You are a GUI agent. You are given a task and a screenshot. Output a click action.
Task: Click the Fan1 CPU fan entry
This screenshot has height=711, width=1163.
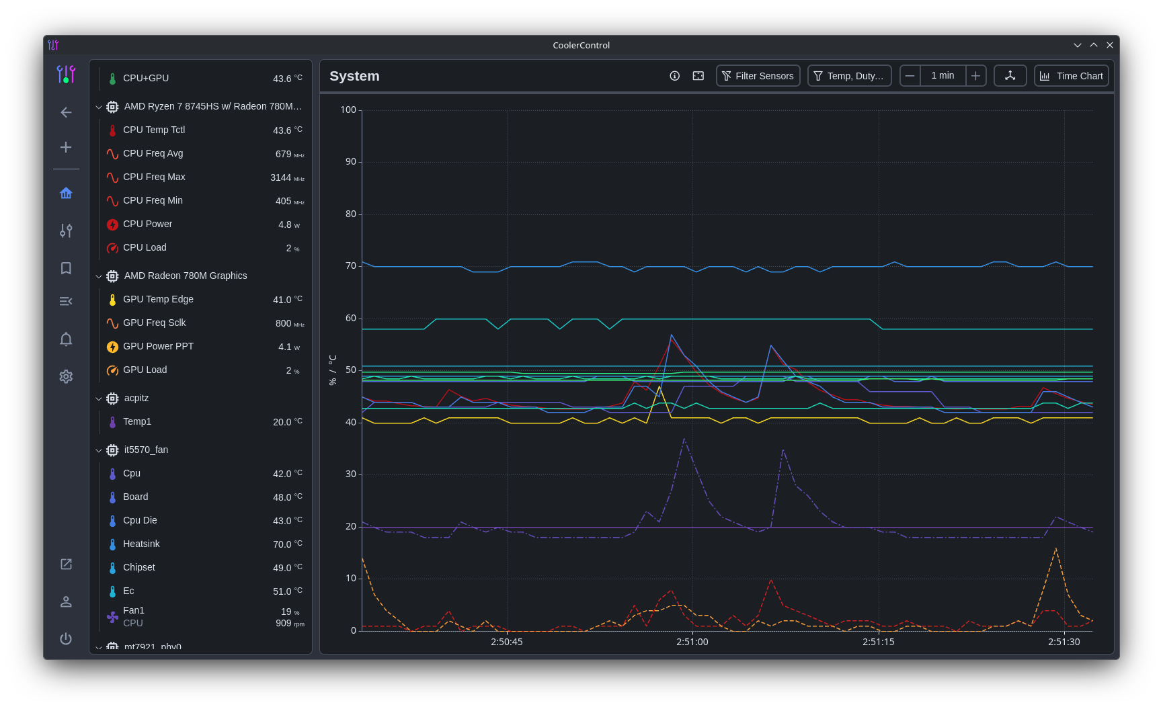click(x=133, y=615)
